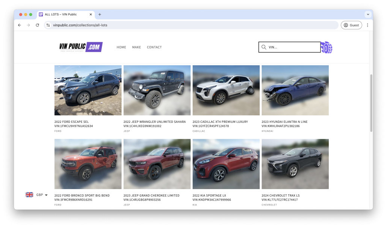Image resolution: width=387 pixels, height=228 pixels.
Task: Open a new tab with the plus icon
Action: 100,15
